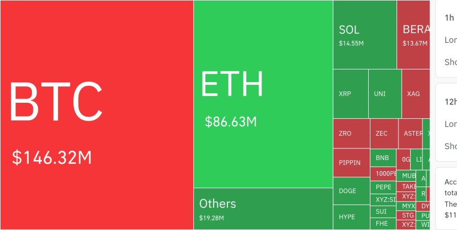
Task: Select the PEPE green cell
Action: (x=383, y=187)
